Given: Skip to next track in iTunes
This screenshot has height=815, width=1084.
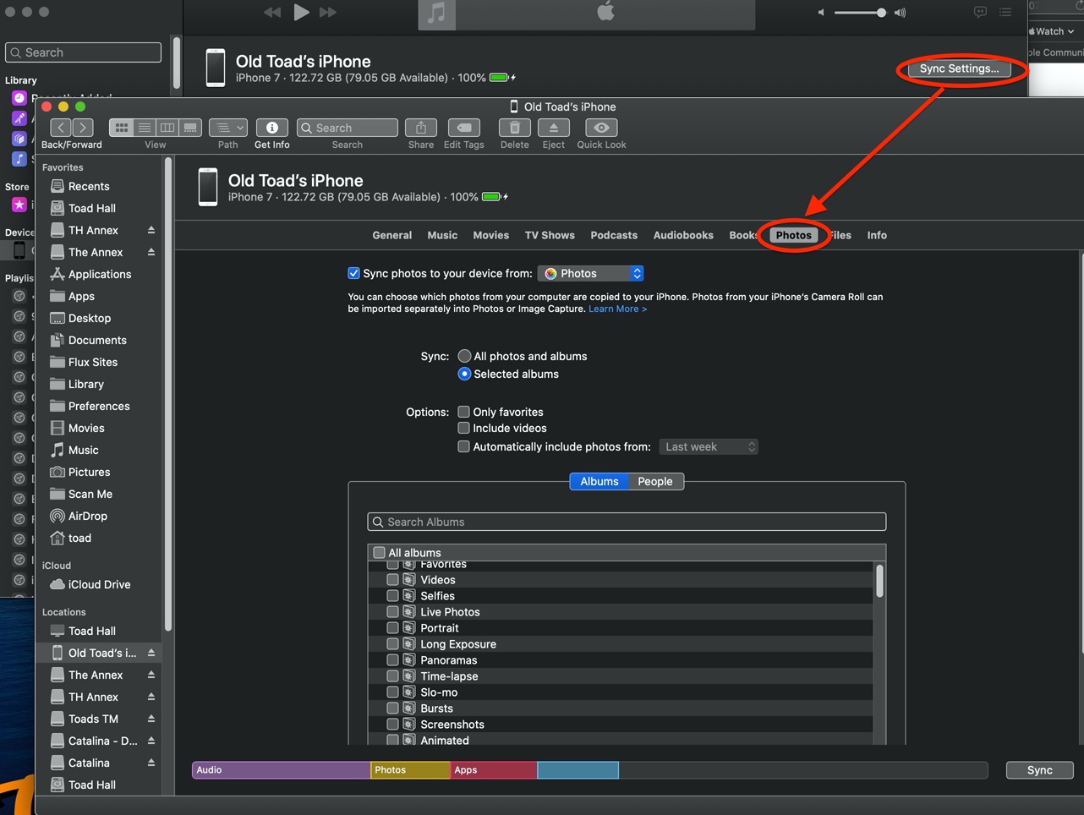Looking at the screenshot, I should point(328,12).
